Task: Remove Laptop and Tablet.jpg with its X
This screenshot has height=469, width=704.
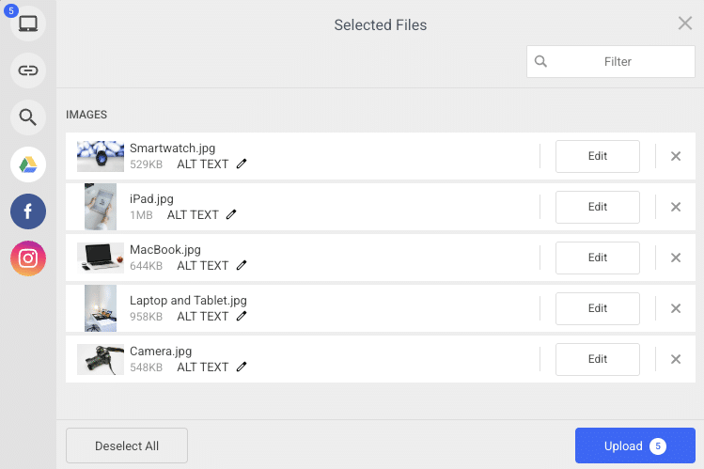Action: (x=676, y=308)
